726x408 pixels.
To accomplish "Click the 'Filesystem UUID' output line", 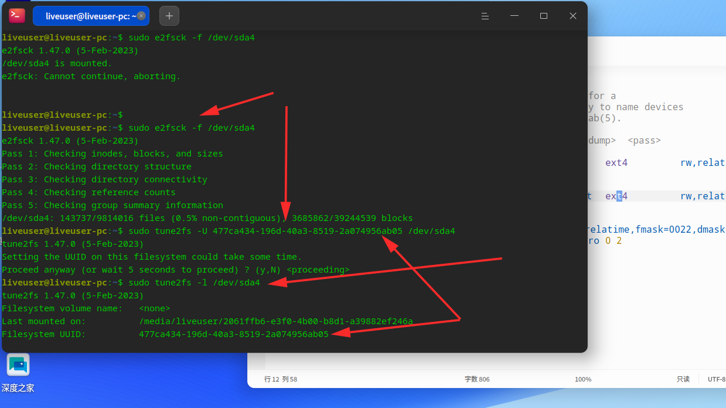I will [x=165, y=334].
